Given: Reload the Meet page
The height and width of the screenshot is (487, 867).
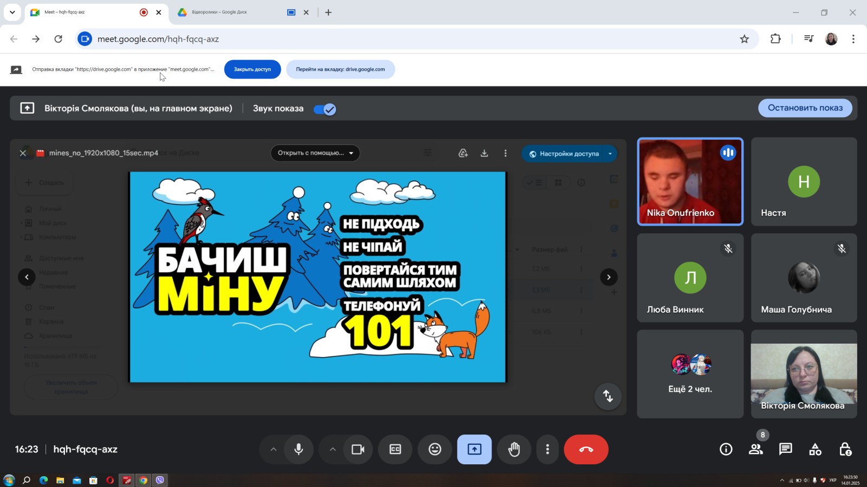Looking at the screenshot, I should 59,39.
